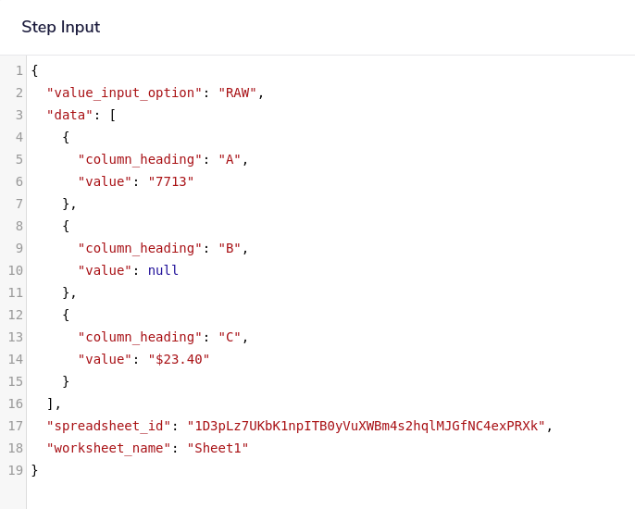The width and height of the screenshot is (635, 509).
Task: Click the "C" column heading value
Action: 230,337
